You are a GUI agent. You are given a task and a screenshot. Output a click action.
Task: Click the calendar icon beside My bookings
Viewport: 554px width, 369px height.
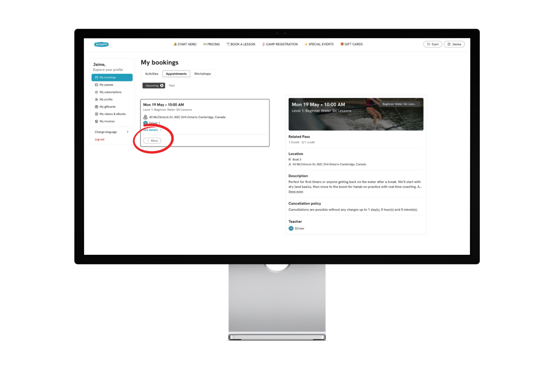pyautogui.click(x=96, y=77)
